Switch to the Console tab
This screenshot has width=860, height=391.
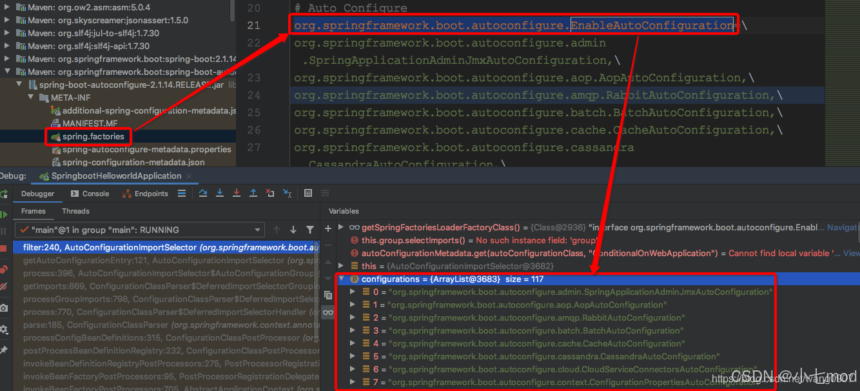coord(90,194)
